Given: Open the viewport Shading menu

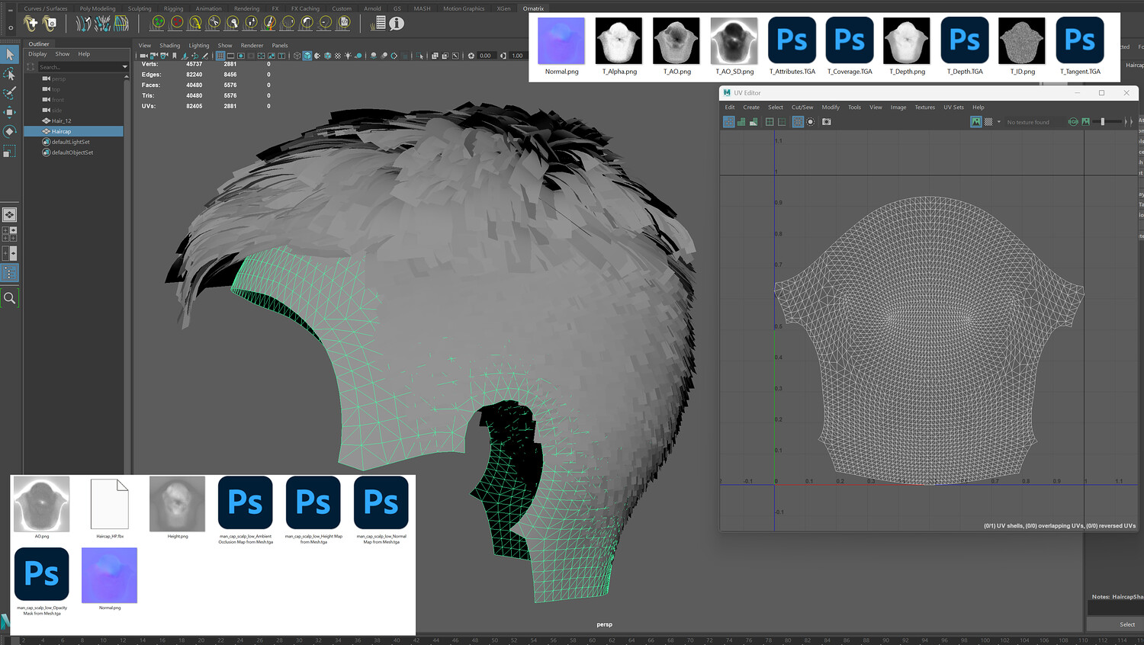Looking at the screenshot, I should pyautogui.click(x=170, y=45).
